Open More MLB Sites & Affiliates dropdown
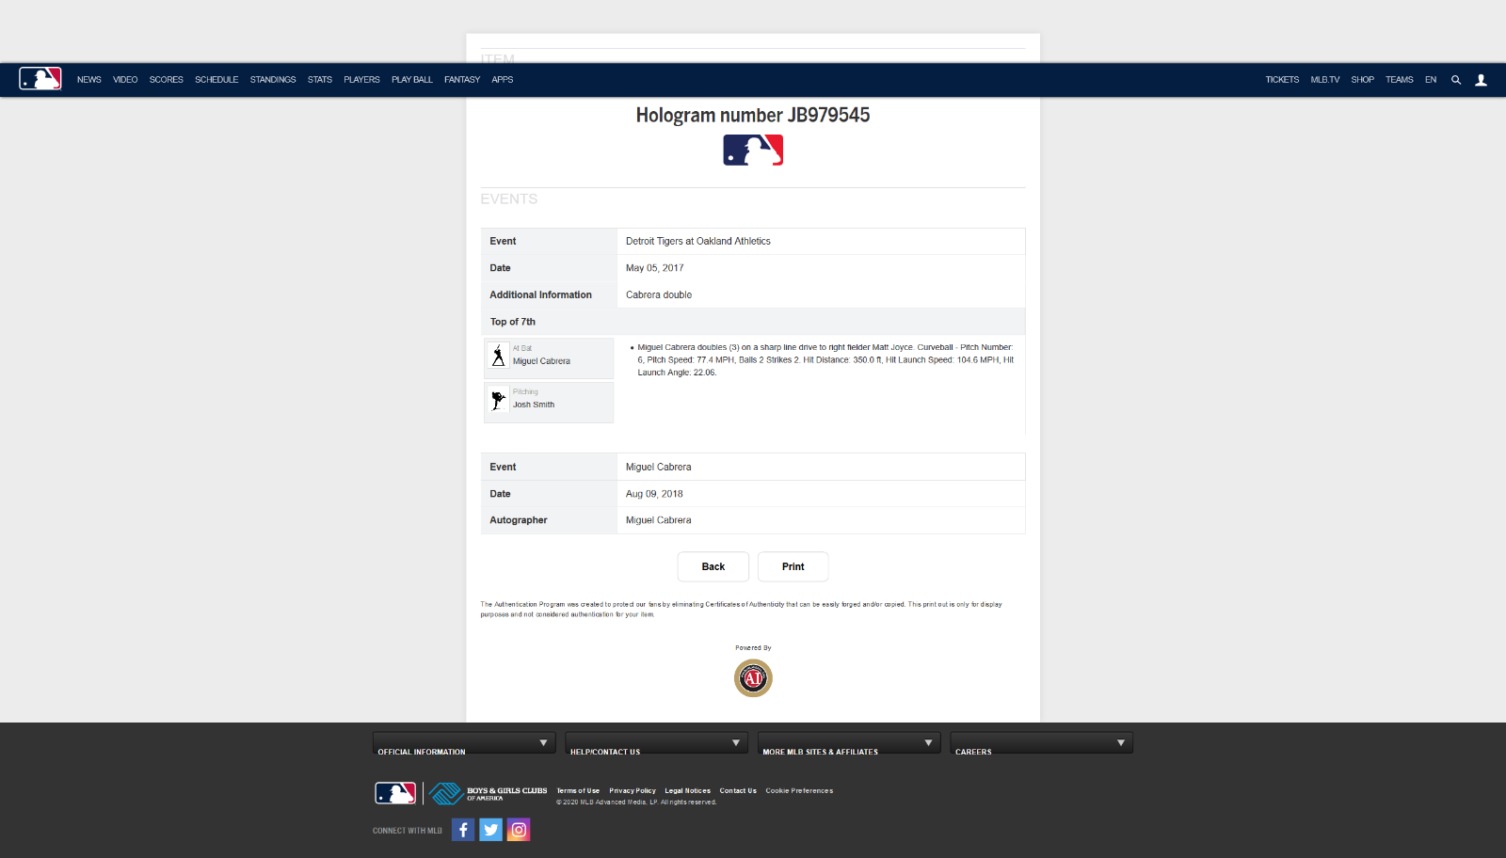Viewport: 1506px width, 858px height. [849, 743]
